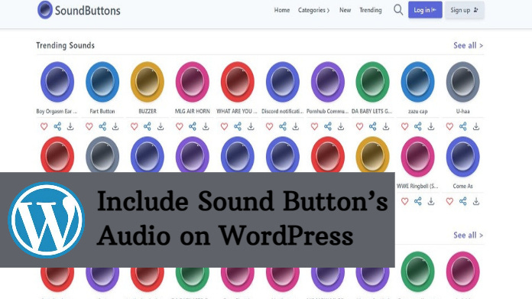Share the Come As sound
The width and height of the screenshot is (532, 299).
click(x=462, y=201)
